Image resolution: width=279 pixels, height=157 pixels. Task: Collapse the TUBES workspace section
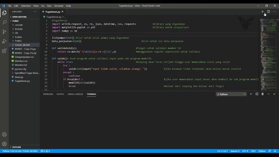tap(16, 21)
